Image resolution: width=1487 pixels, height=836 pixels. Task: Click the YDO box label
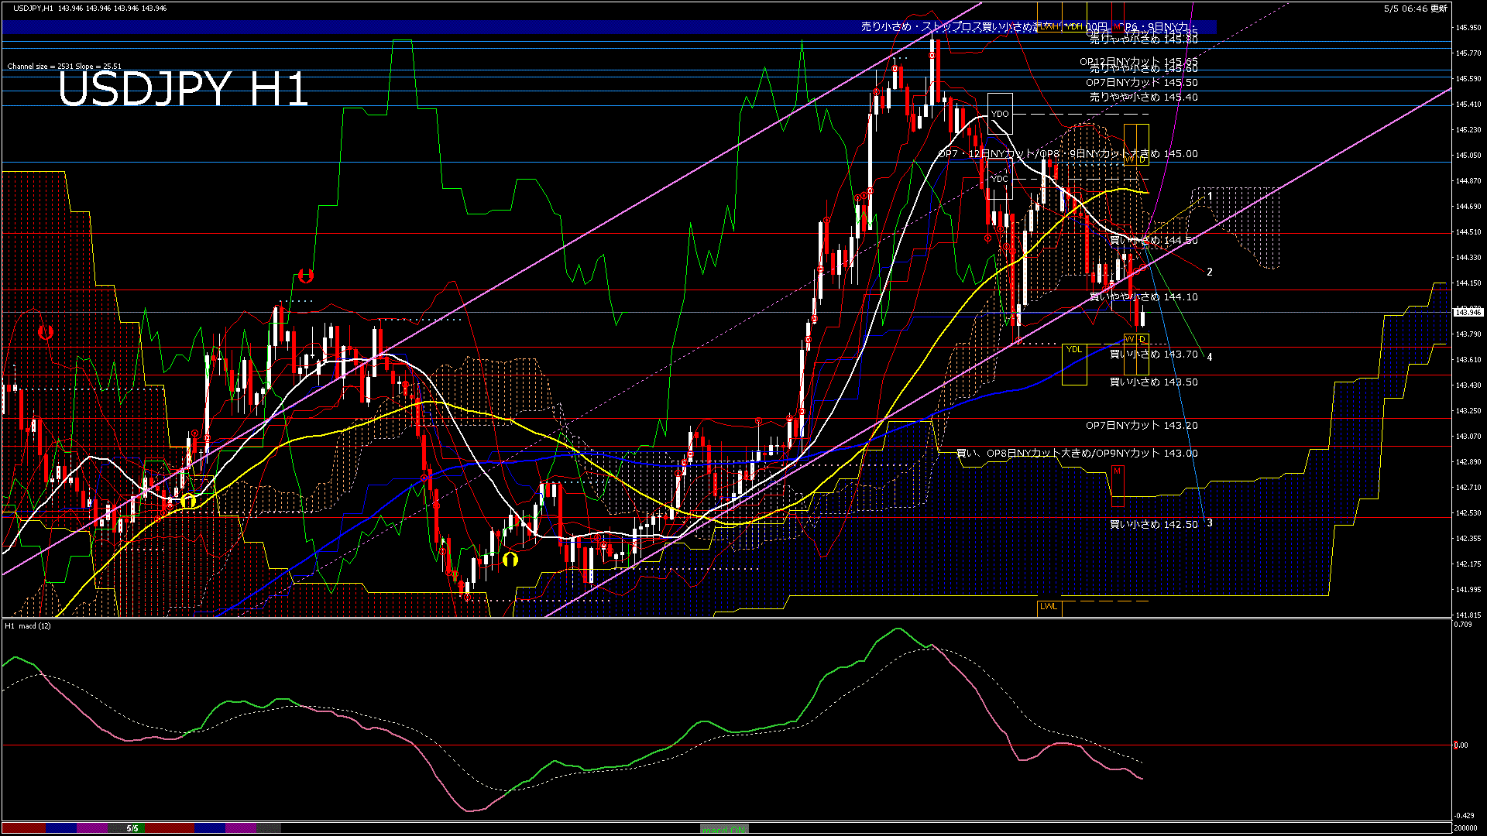tap(1000, 114)
